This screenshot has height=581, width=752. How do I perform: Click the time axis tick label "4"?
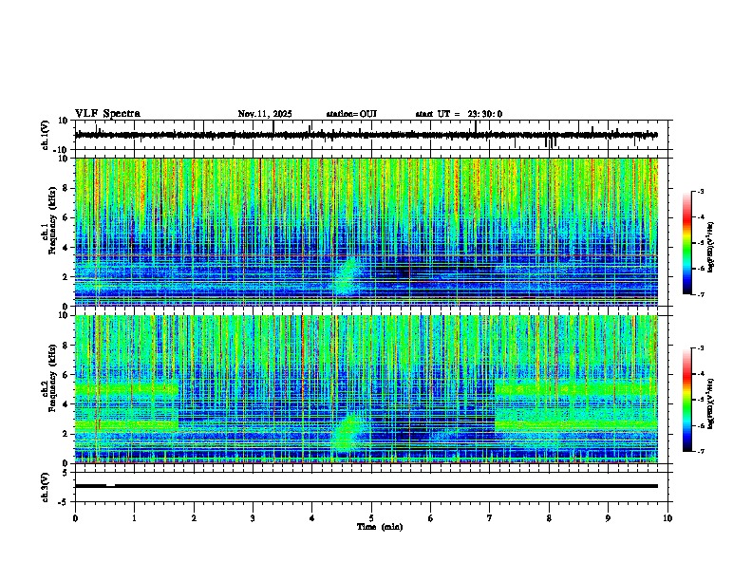[x=312, y=518]
